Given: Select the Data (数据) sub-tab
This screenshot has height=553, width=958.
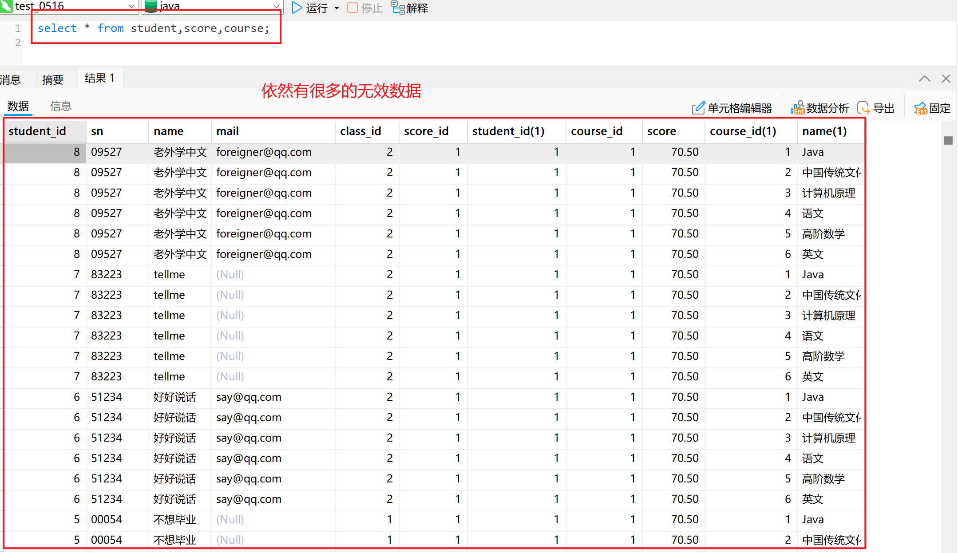Looking at the screenshot, I should click(18, 106).
